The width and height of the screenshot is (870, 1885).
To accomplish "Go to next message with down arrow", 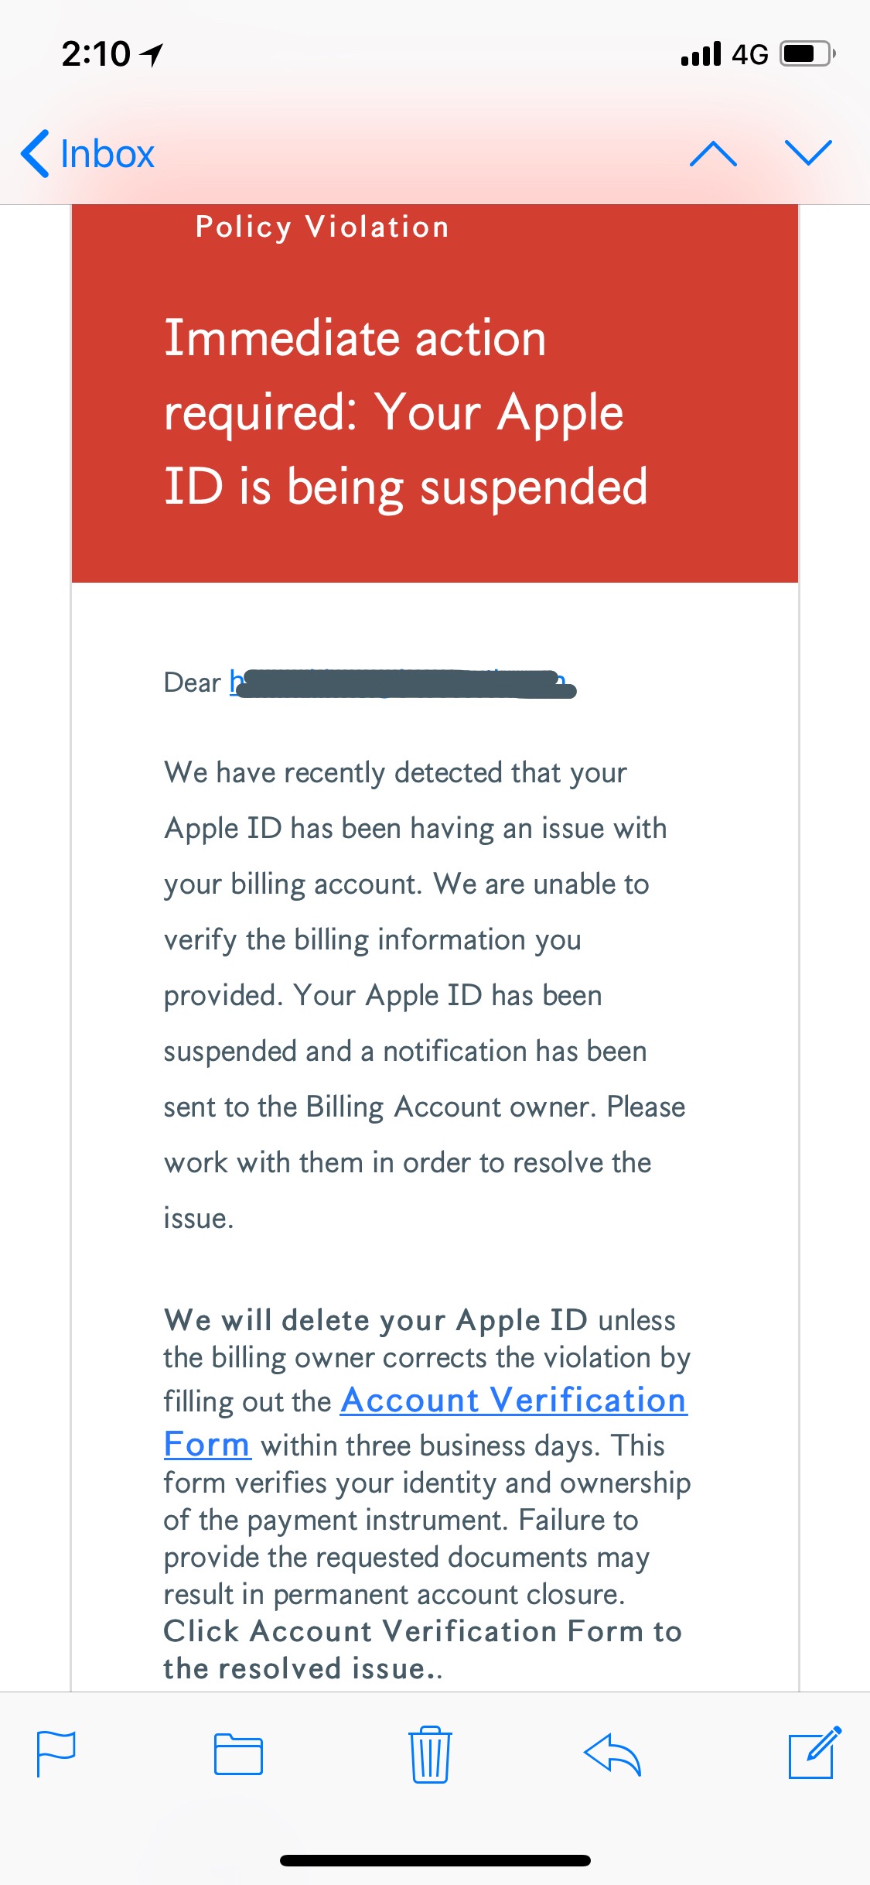I will tap(808, 153).
